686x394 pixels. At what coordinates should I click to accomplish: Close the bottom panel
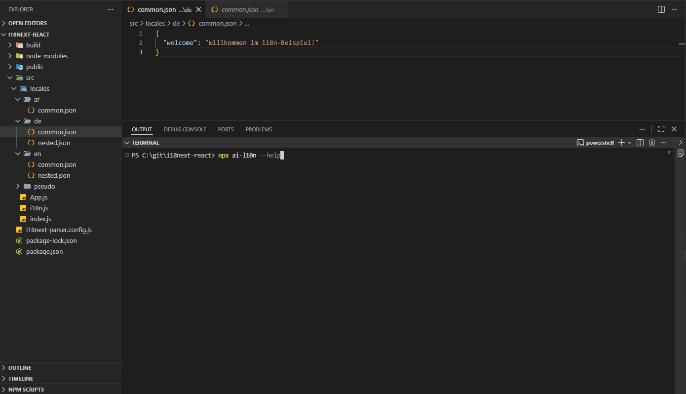674,129
